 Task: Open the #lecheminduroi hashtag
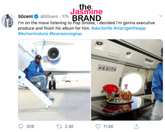(x=33, y=34)
